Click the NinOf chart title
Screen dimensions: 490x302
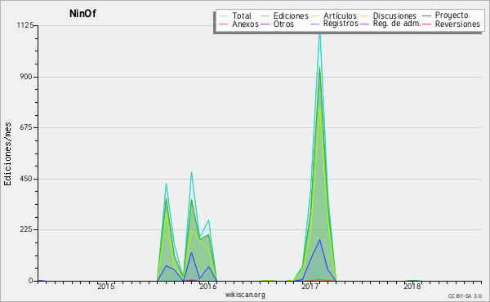pos(82,13)
